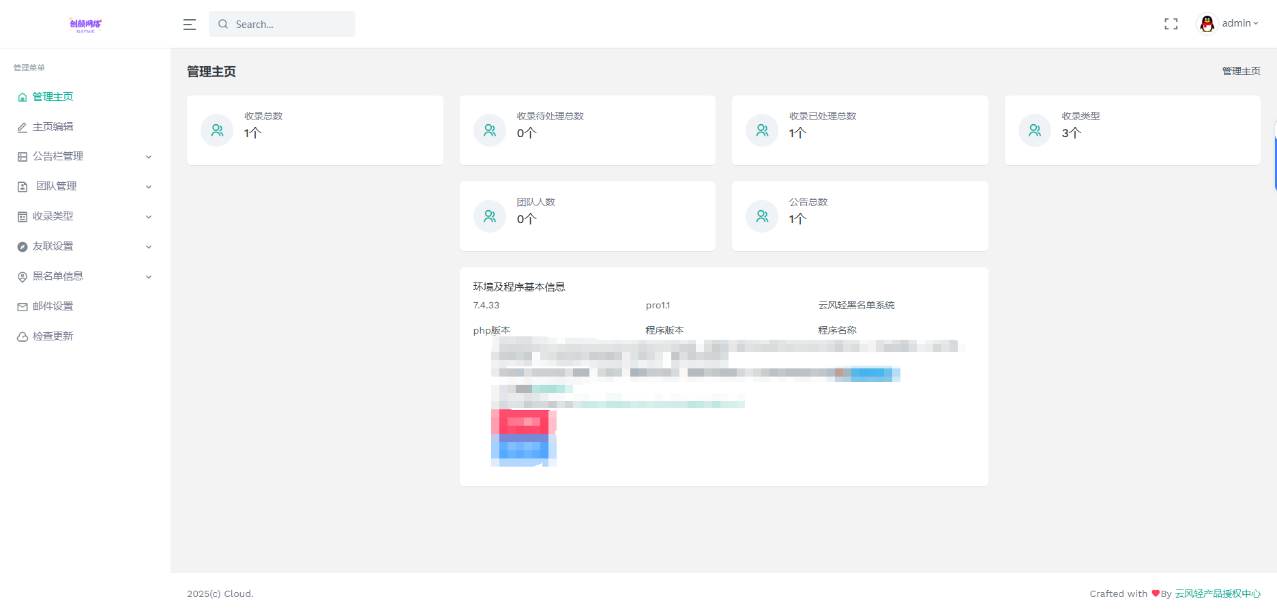Image resolution: width=1277 pixels, height=614 pixels.
Task: Open 管理主页 breadcrumb at top right
Action: [x=1241, y=70]
